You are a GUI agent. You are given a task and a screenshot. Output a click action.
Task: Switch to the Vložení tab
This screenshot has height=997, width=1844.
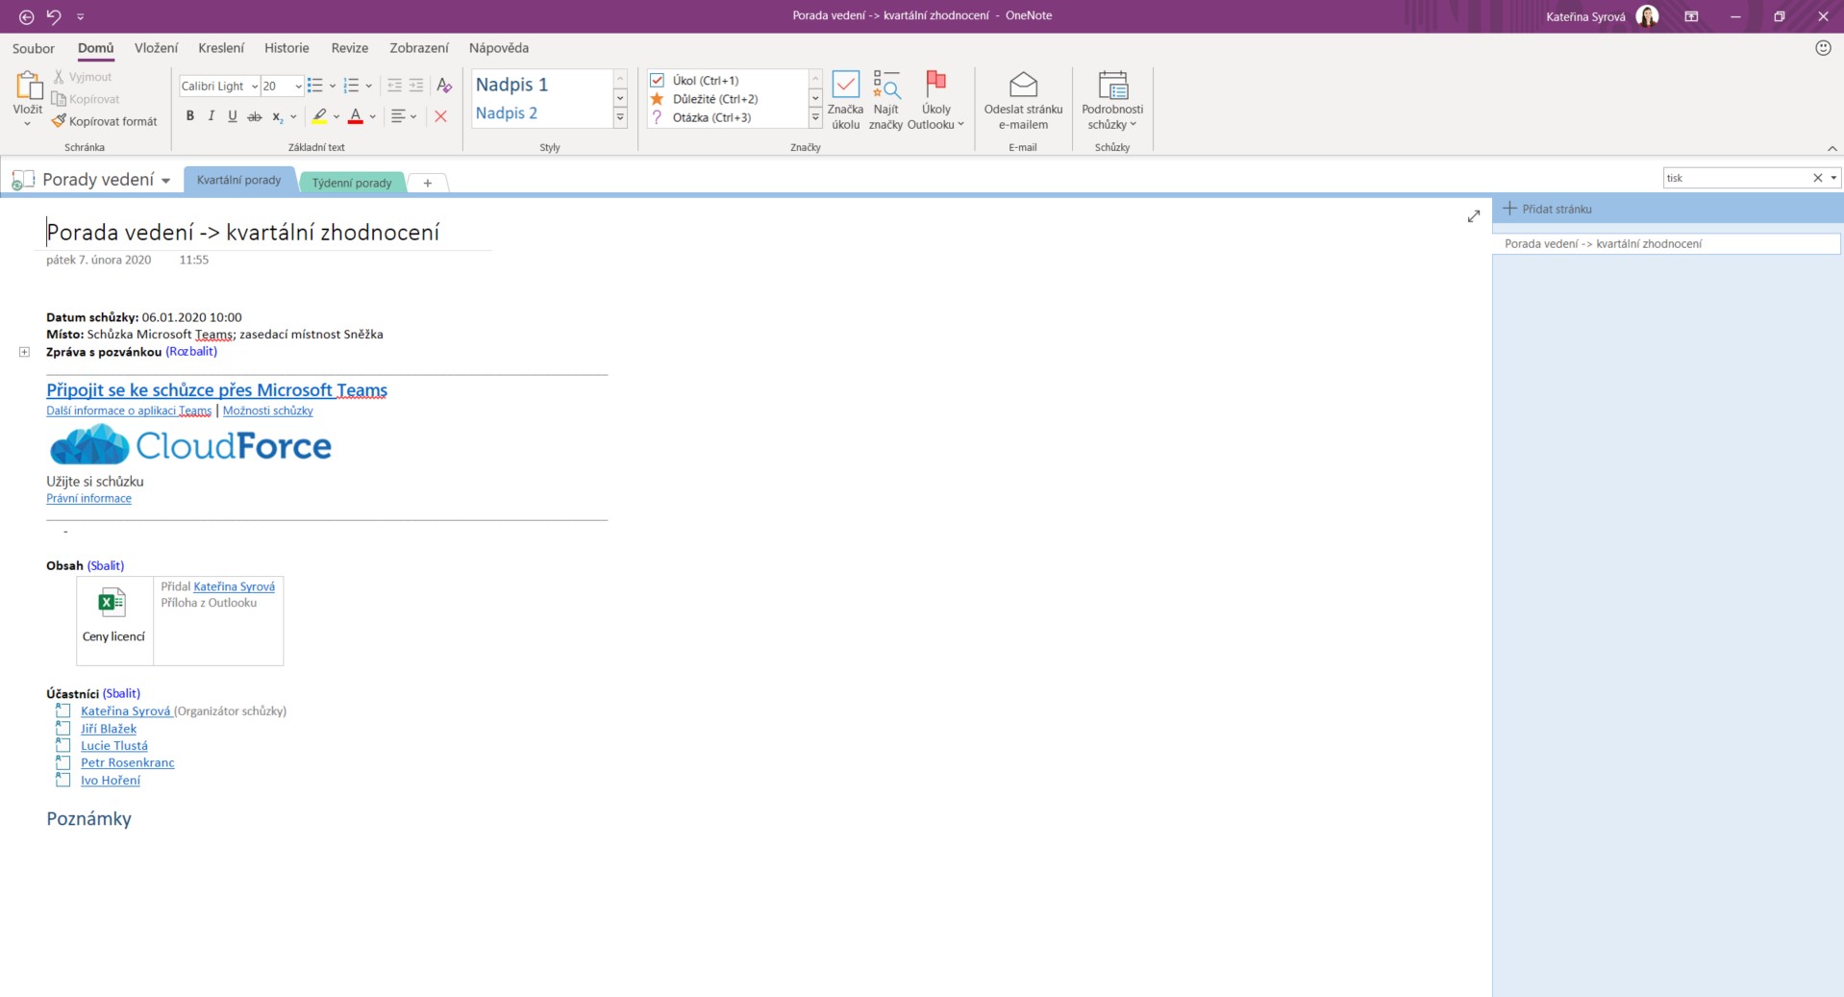[157, 48]
